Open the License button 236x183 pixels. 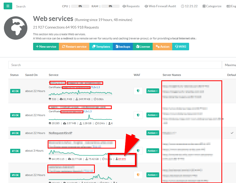click(142, 47)
